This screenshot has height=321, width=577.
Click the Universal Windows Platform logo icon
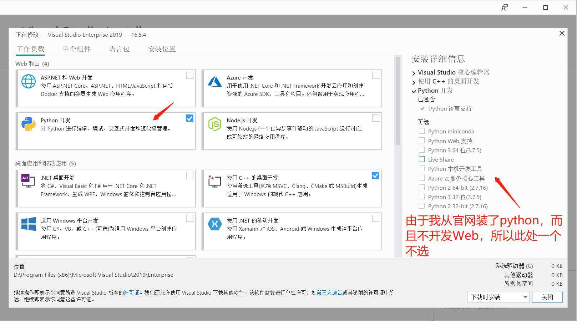(29, 224)
